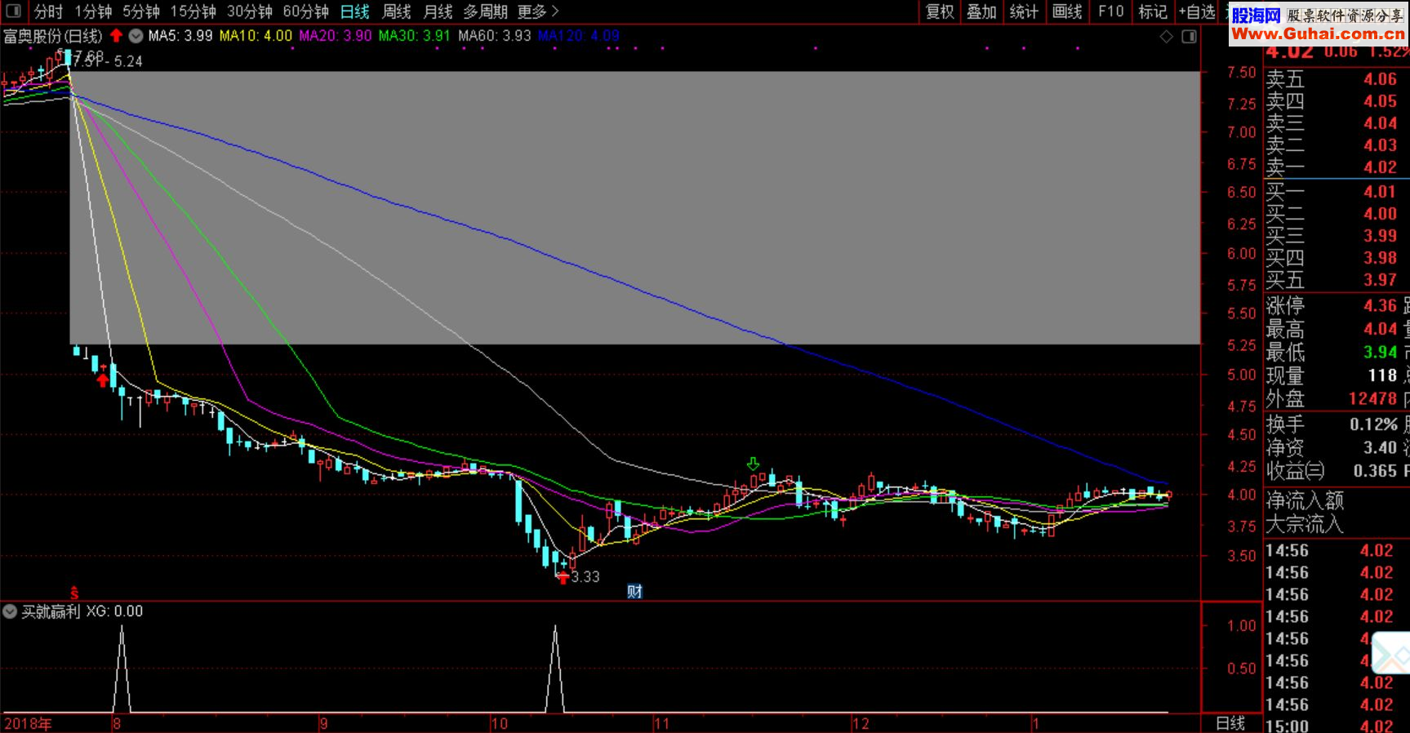Click the 7.50 price axis label

[1241, 73]
